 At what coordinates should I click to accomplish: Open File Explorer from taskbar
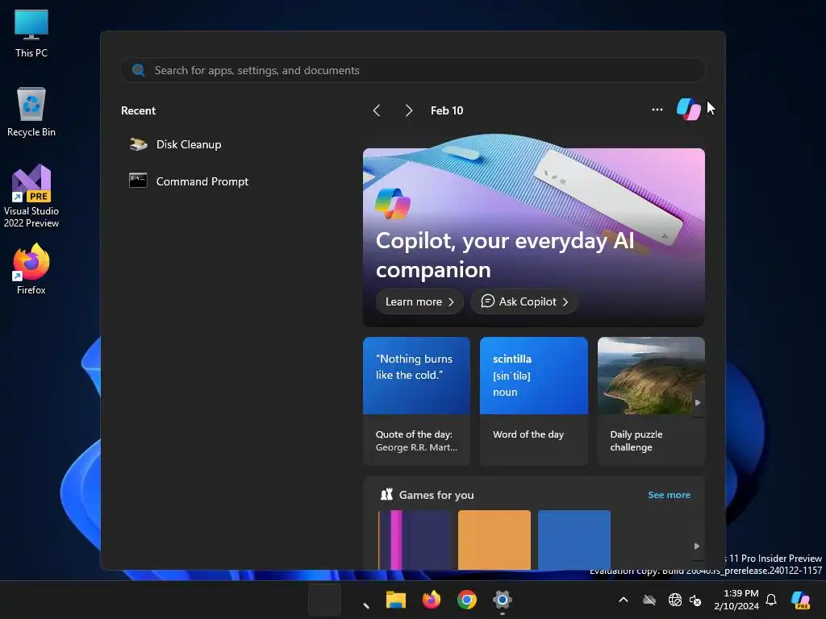(x=396, y=600)
